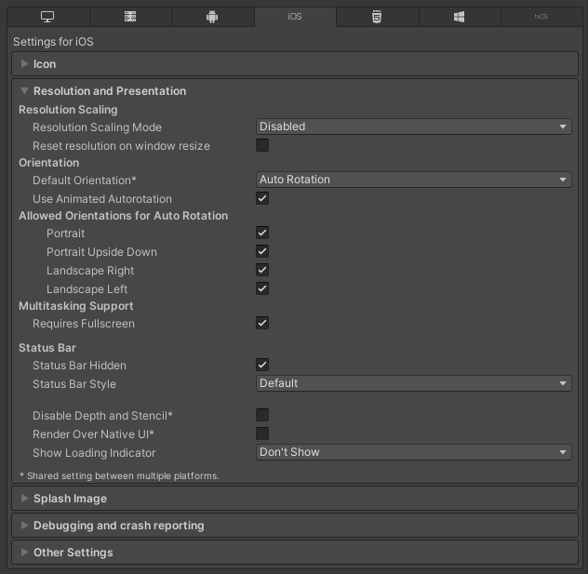Select the Android platform tab

[212, 17]
